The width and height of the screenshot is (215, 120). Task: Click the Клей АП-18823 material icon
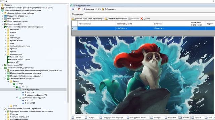tap(8, 57)
